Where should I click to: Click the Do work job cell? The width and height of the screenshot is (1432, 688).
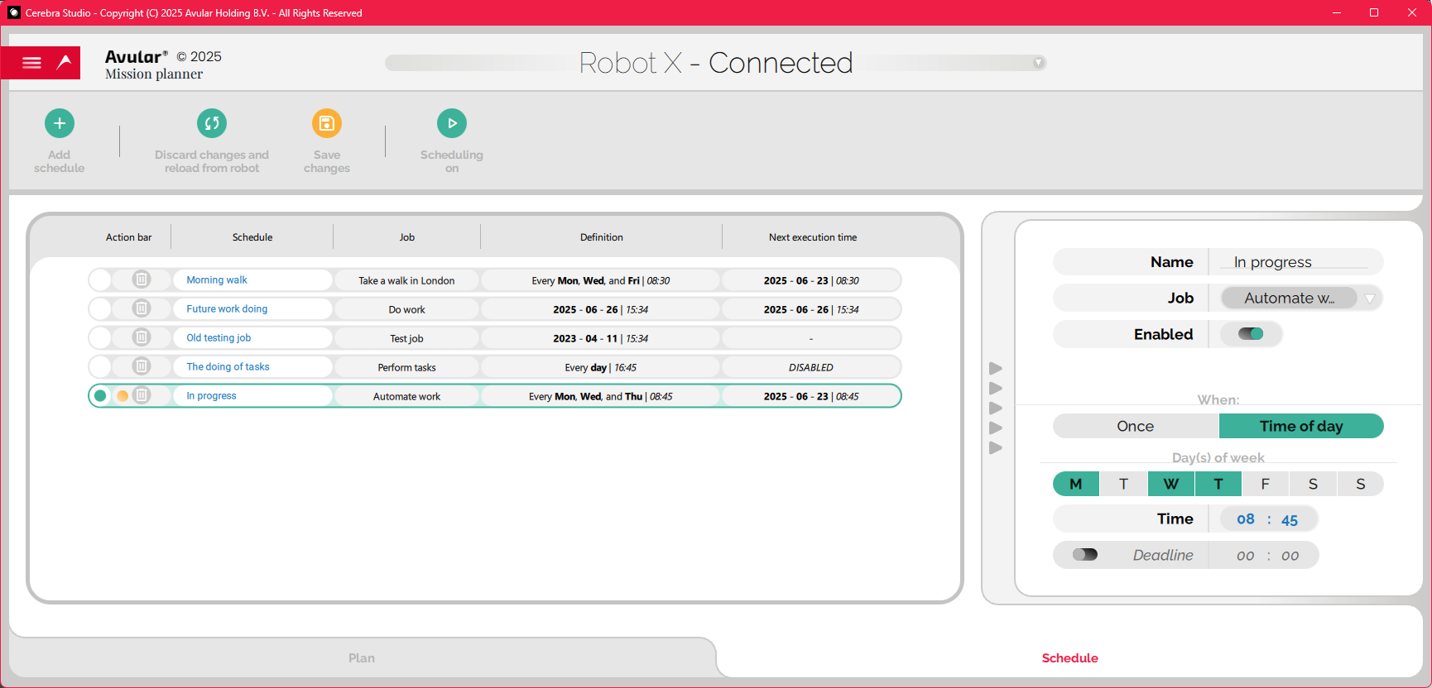[x=406, y=309]
